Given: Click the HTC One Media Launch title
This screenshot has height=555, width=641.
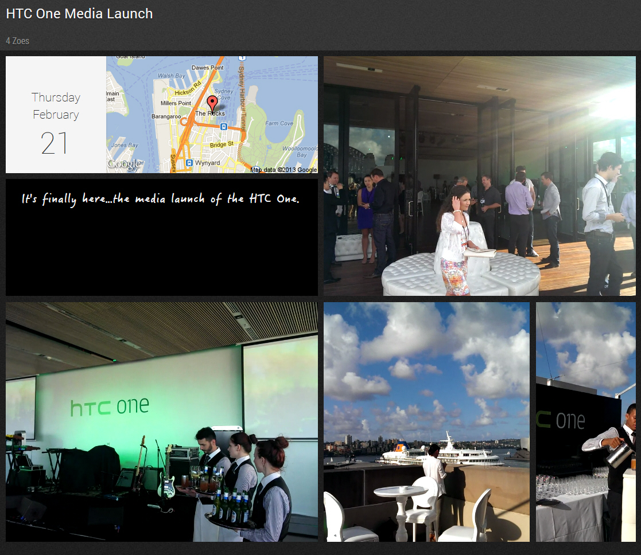Looking at the screenshot, I should point(79,13).
